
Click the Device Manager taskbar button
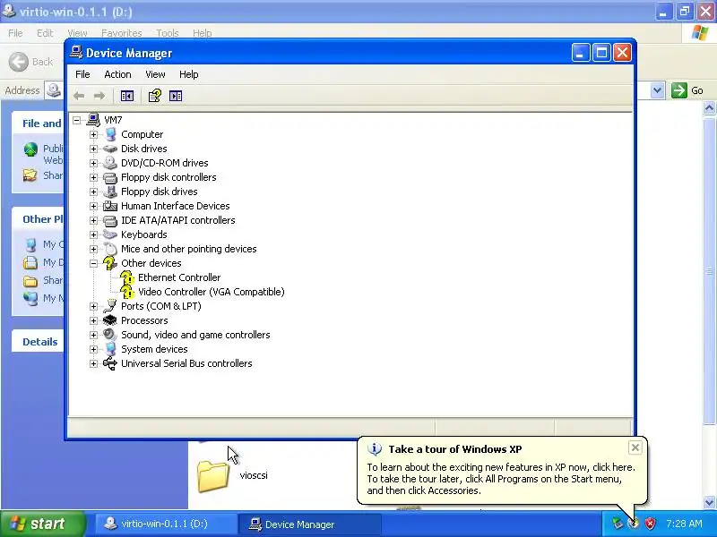pyautogui.click(x=310, y=524)
